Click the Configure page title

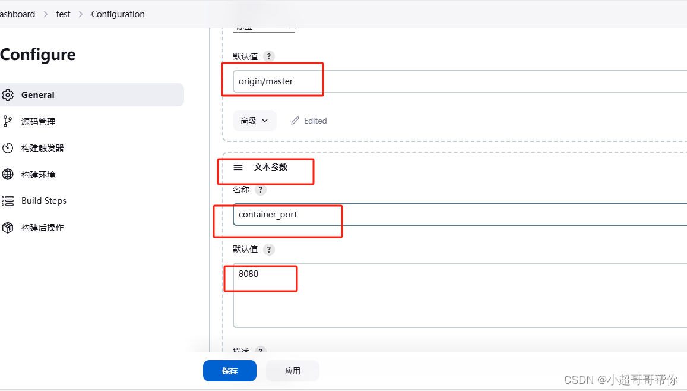[x=37, y=55]
